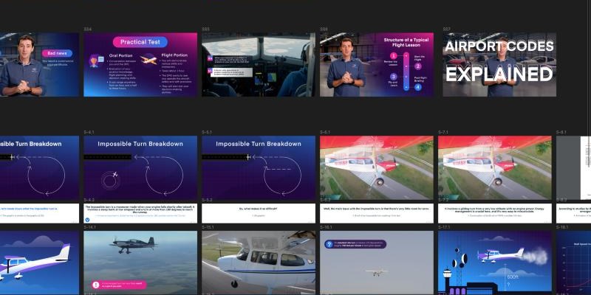The height and width of the screenshot is (295, 591).
Task: Click the trophy icon beside Oral Portion
Action: point(97,60)
